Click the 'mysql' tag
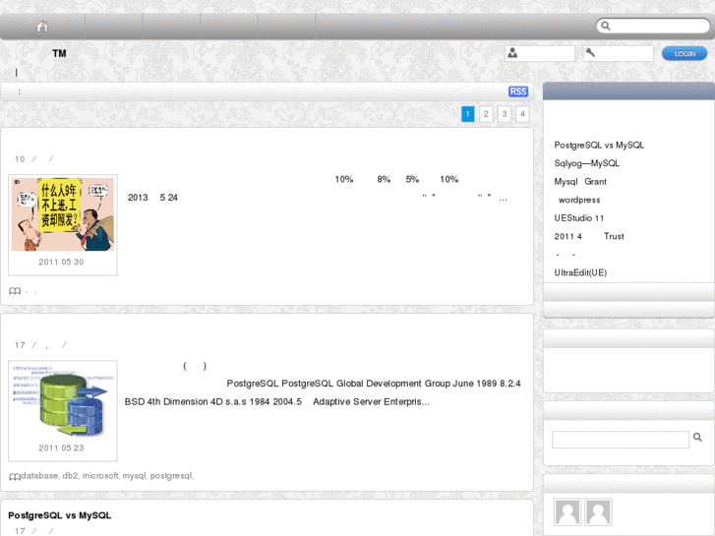Screen dimensions: 715x536 pyautogui.click(x=134, y=476)
